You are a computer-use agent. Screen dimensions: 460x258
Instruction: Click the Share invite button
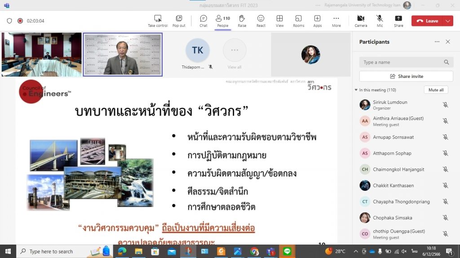point(406,76)
